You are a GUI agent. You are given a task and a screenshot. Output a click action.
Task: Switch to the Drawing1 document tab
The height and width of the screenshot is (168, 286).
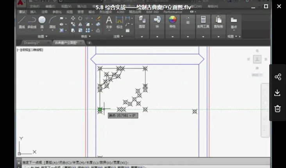pyautogui.click(x=32, y=43)
